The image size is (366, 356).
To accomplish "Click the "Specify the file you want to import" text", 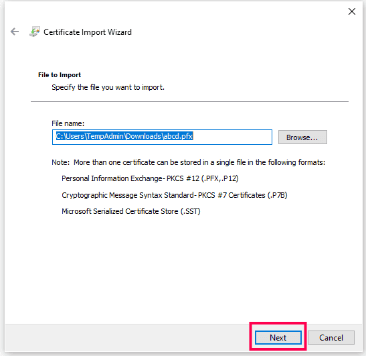I will 108,87.
